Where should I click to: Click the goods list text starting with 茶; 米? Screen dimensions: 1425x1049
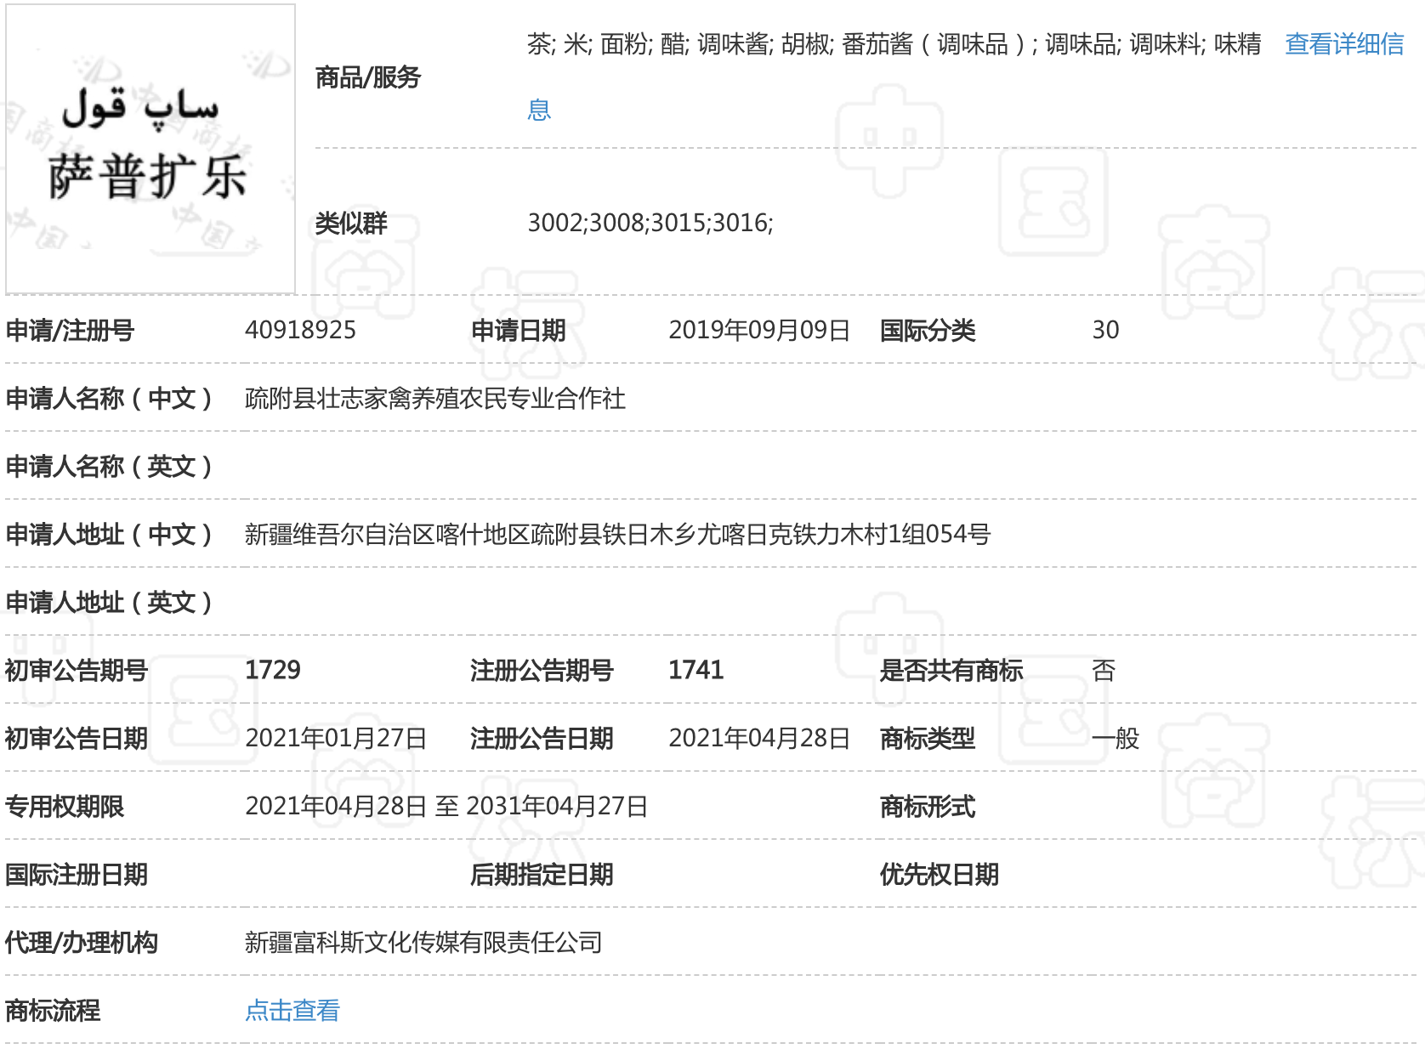click(893, 44)
